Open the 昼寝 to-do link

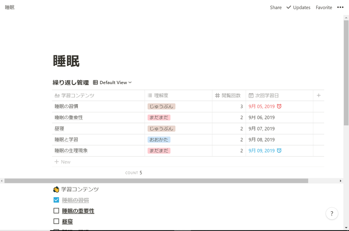pos(67,222)
